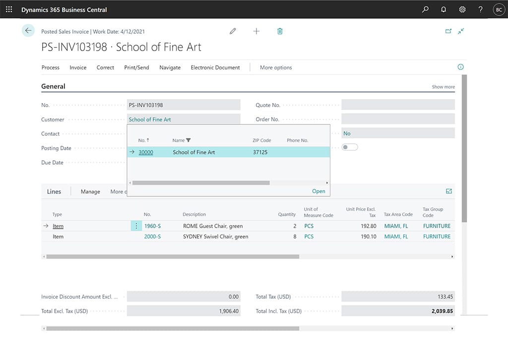The height and width of the screenshot is (359, 508).
Task: Delete invoice using trash icon
Action: pos(280,31)
